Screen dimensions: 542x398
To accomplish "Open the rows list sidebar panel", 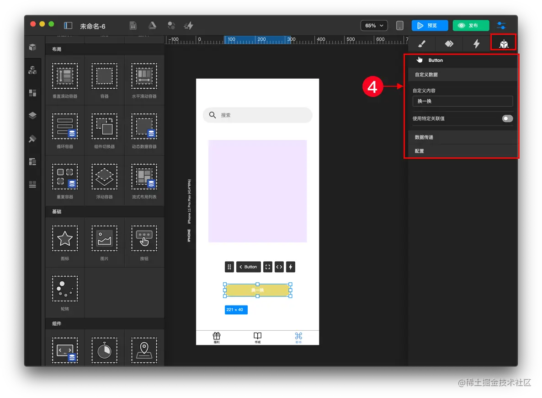I will pyautogui.click(x=32, y=184).
